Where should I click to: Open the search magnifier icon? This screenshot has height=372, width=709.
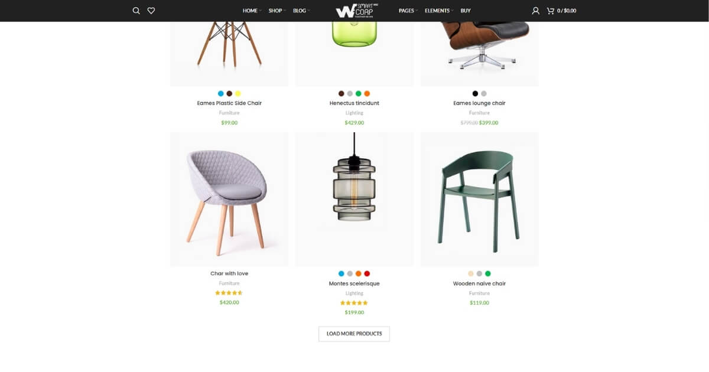(136, 11)
